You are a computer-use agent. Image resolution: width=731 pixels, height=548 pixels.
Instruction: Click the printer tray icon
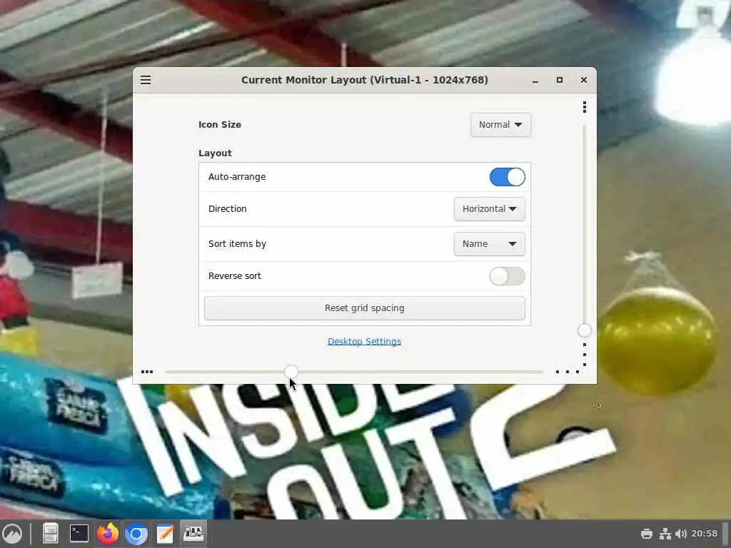click(646, 534)
